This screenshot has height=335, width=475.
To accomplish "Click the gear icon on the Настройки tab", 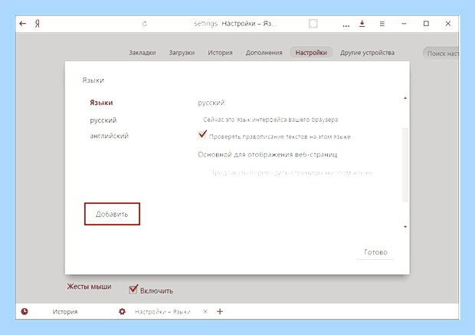I will 122,311.
